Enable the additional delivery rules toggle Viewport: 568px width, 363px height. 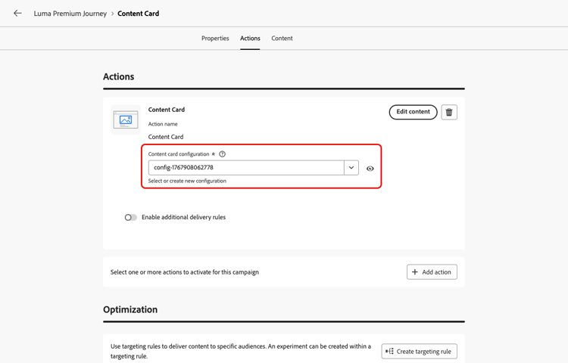point(130,217)
